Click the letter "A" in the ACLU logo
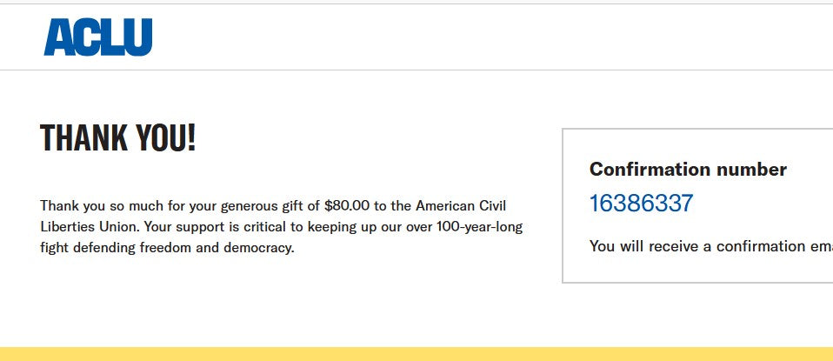This screenshot has width=833, height=361. 57,38
